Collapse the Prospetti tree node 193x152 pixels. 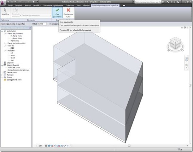tap(5, 51)
